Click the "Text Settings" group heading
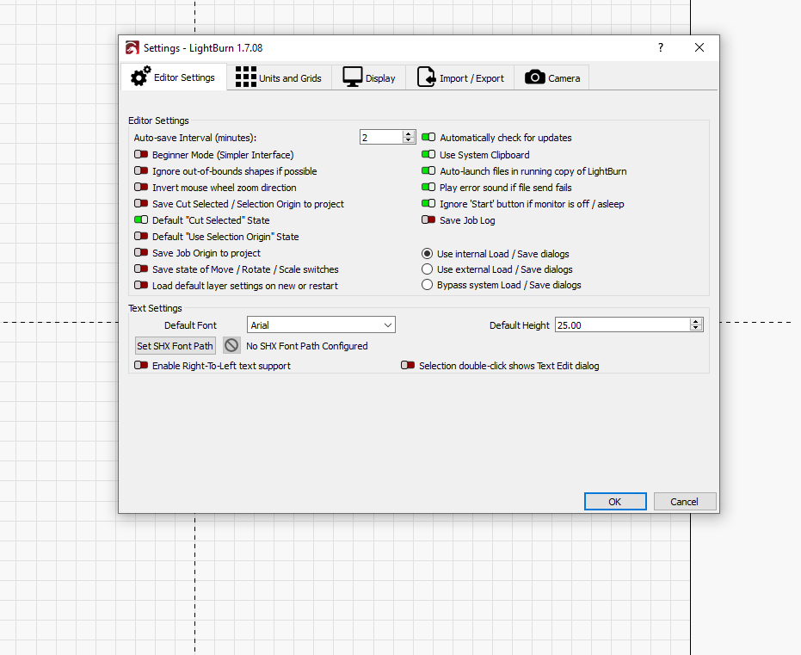Screen dimensions: 801x655 pos(155,308)
